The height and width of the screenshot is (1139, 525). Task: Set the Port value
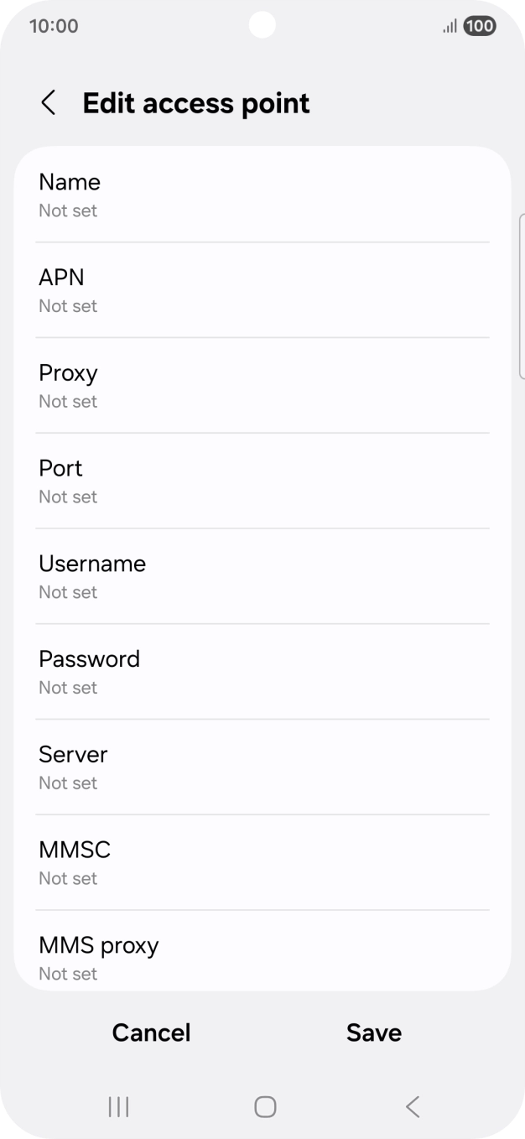(262, 481)
